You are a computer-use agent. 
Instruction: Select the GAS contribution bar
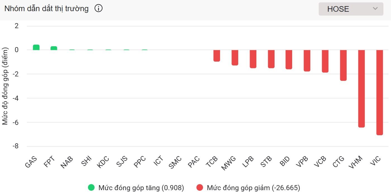(x=36, y=47)
